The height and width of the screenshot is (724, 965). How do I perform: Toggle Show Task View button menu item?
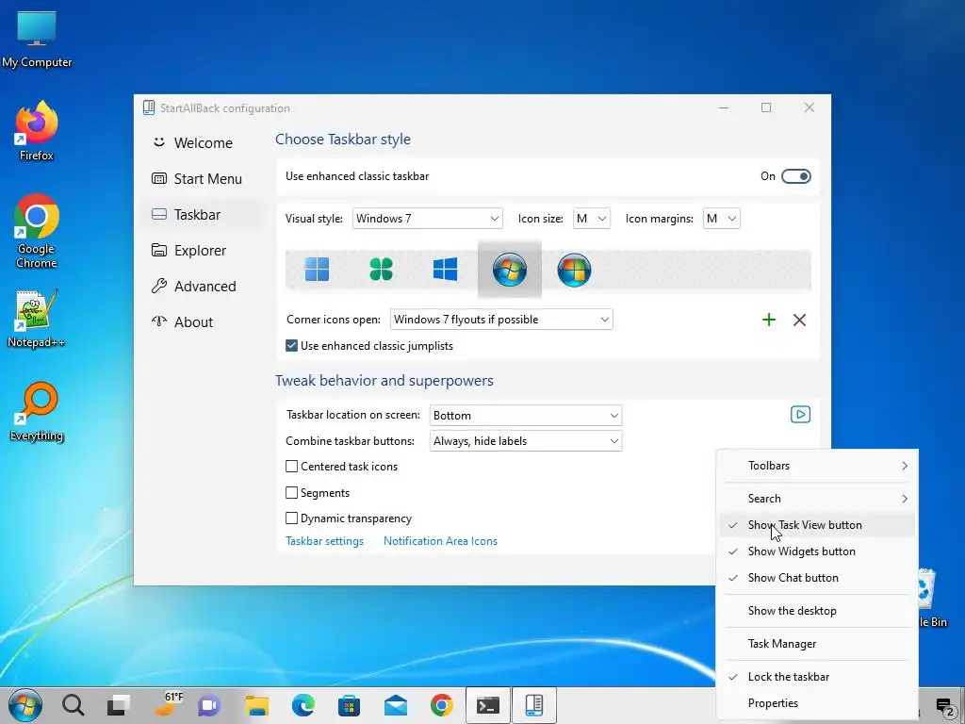click(x=817, y=525)
